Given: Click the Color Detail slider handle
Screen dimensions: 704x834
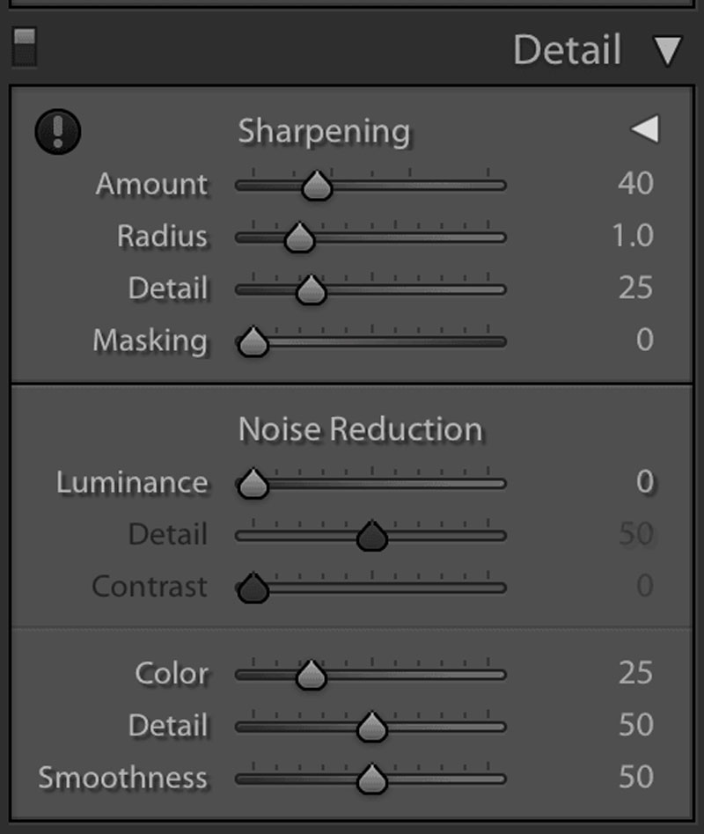Looking at the screenshot, I should [x=372, y=727].
